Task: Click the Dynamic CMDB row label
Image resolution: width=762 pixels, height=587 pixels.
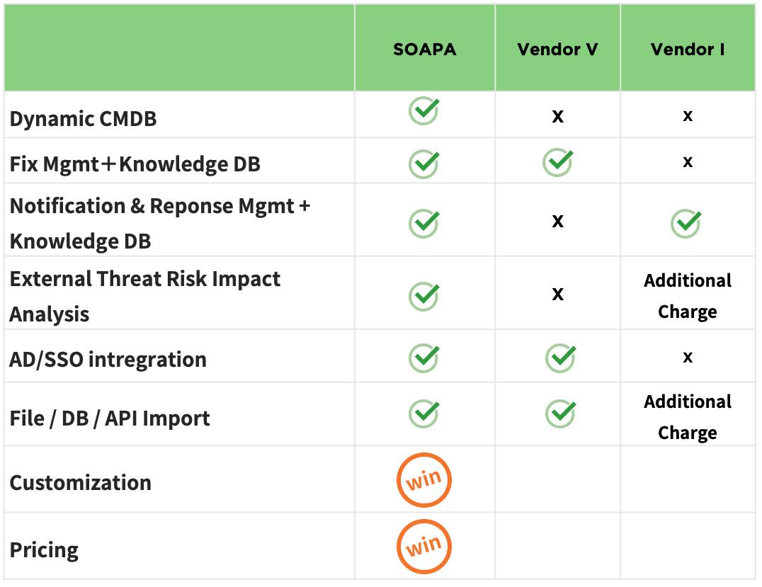Action: 83,119
